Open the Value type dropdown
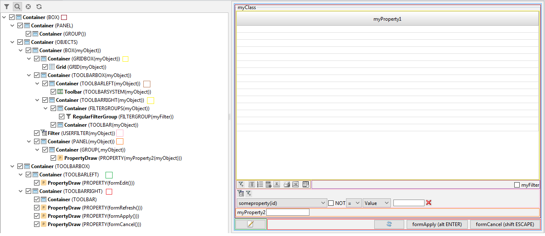Screen dimensions: 545x236 (x=377, y=203)
